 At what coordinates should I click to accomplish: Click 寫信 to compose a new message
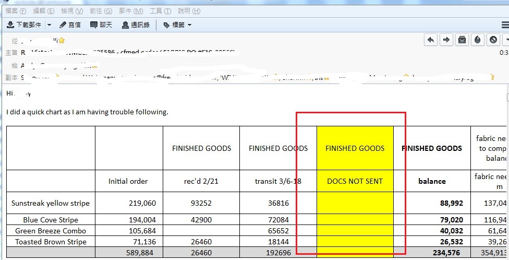click(70, 25)
